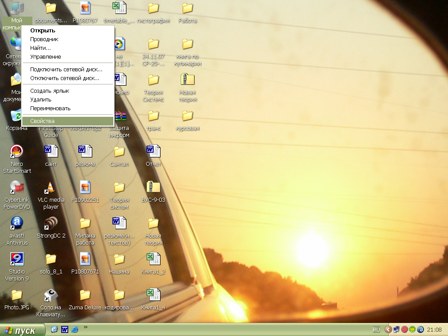Select the avast! Antivirus shortcut

click(17, 223)
